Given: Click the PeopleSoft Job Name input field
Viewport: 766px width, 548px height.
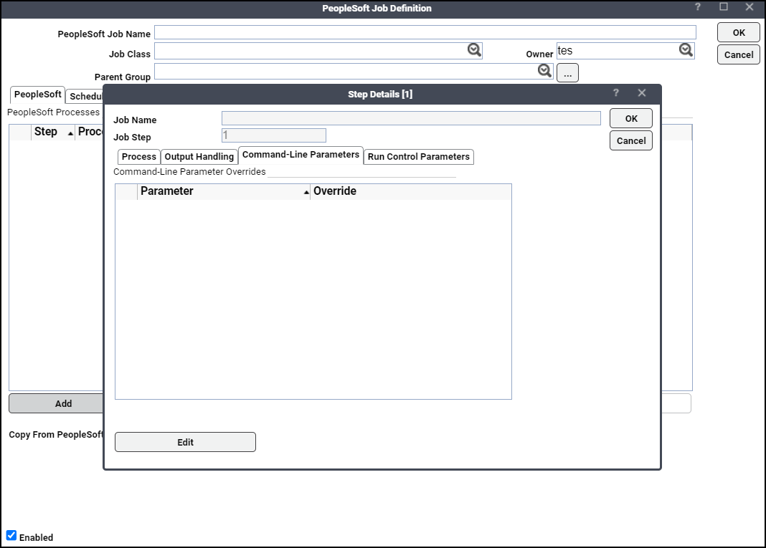Looking at the screenshot, I should click(x=425, y=33).
